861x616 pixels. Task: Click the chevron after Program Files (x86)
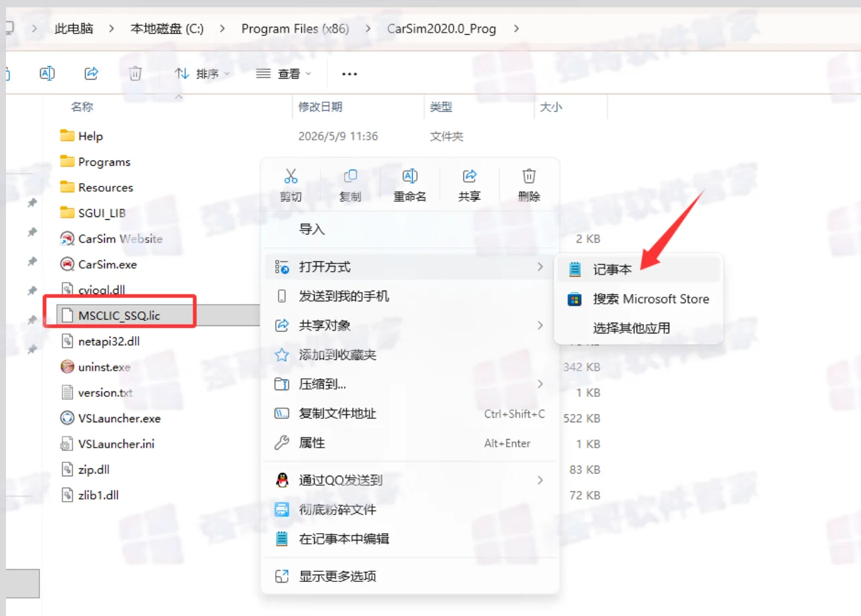[368, 29]
